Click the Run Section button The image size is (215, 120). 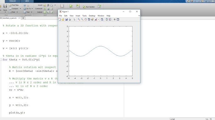pos(89,7)
